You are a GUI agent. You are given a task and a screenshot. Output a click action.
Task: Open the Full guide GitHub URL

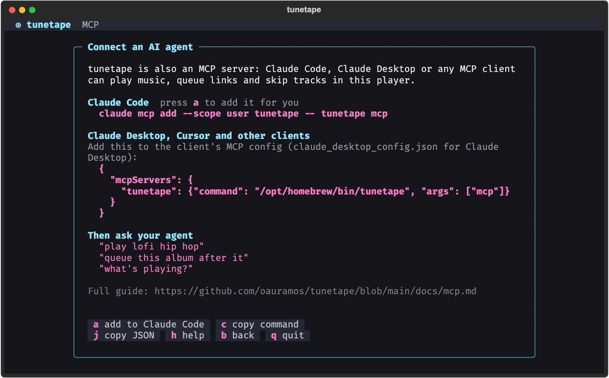tap(315, 291)
